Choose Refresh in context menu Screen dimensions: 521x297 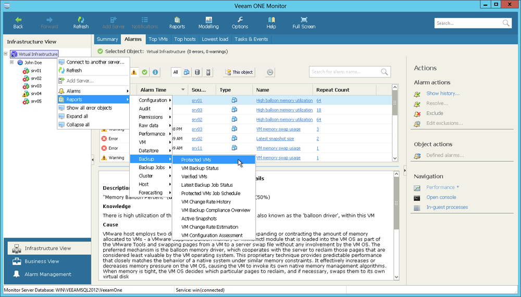93,70
